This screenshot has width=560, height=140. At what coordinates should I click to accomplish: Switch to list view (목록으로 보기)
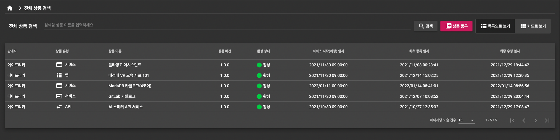495,26
